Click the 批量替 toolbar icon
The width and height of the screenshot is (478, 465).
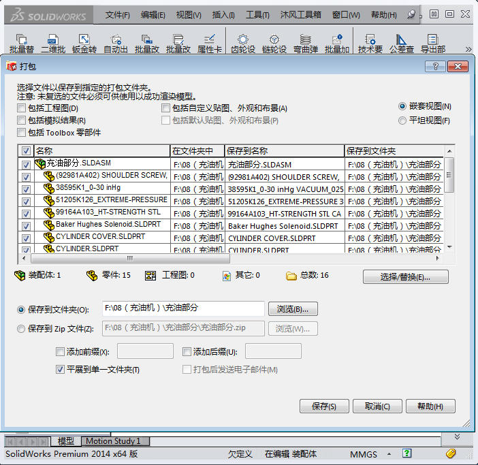pyautogui.click(x=21, y=44)
